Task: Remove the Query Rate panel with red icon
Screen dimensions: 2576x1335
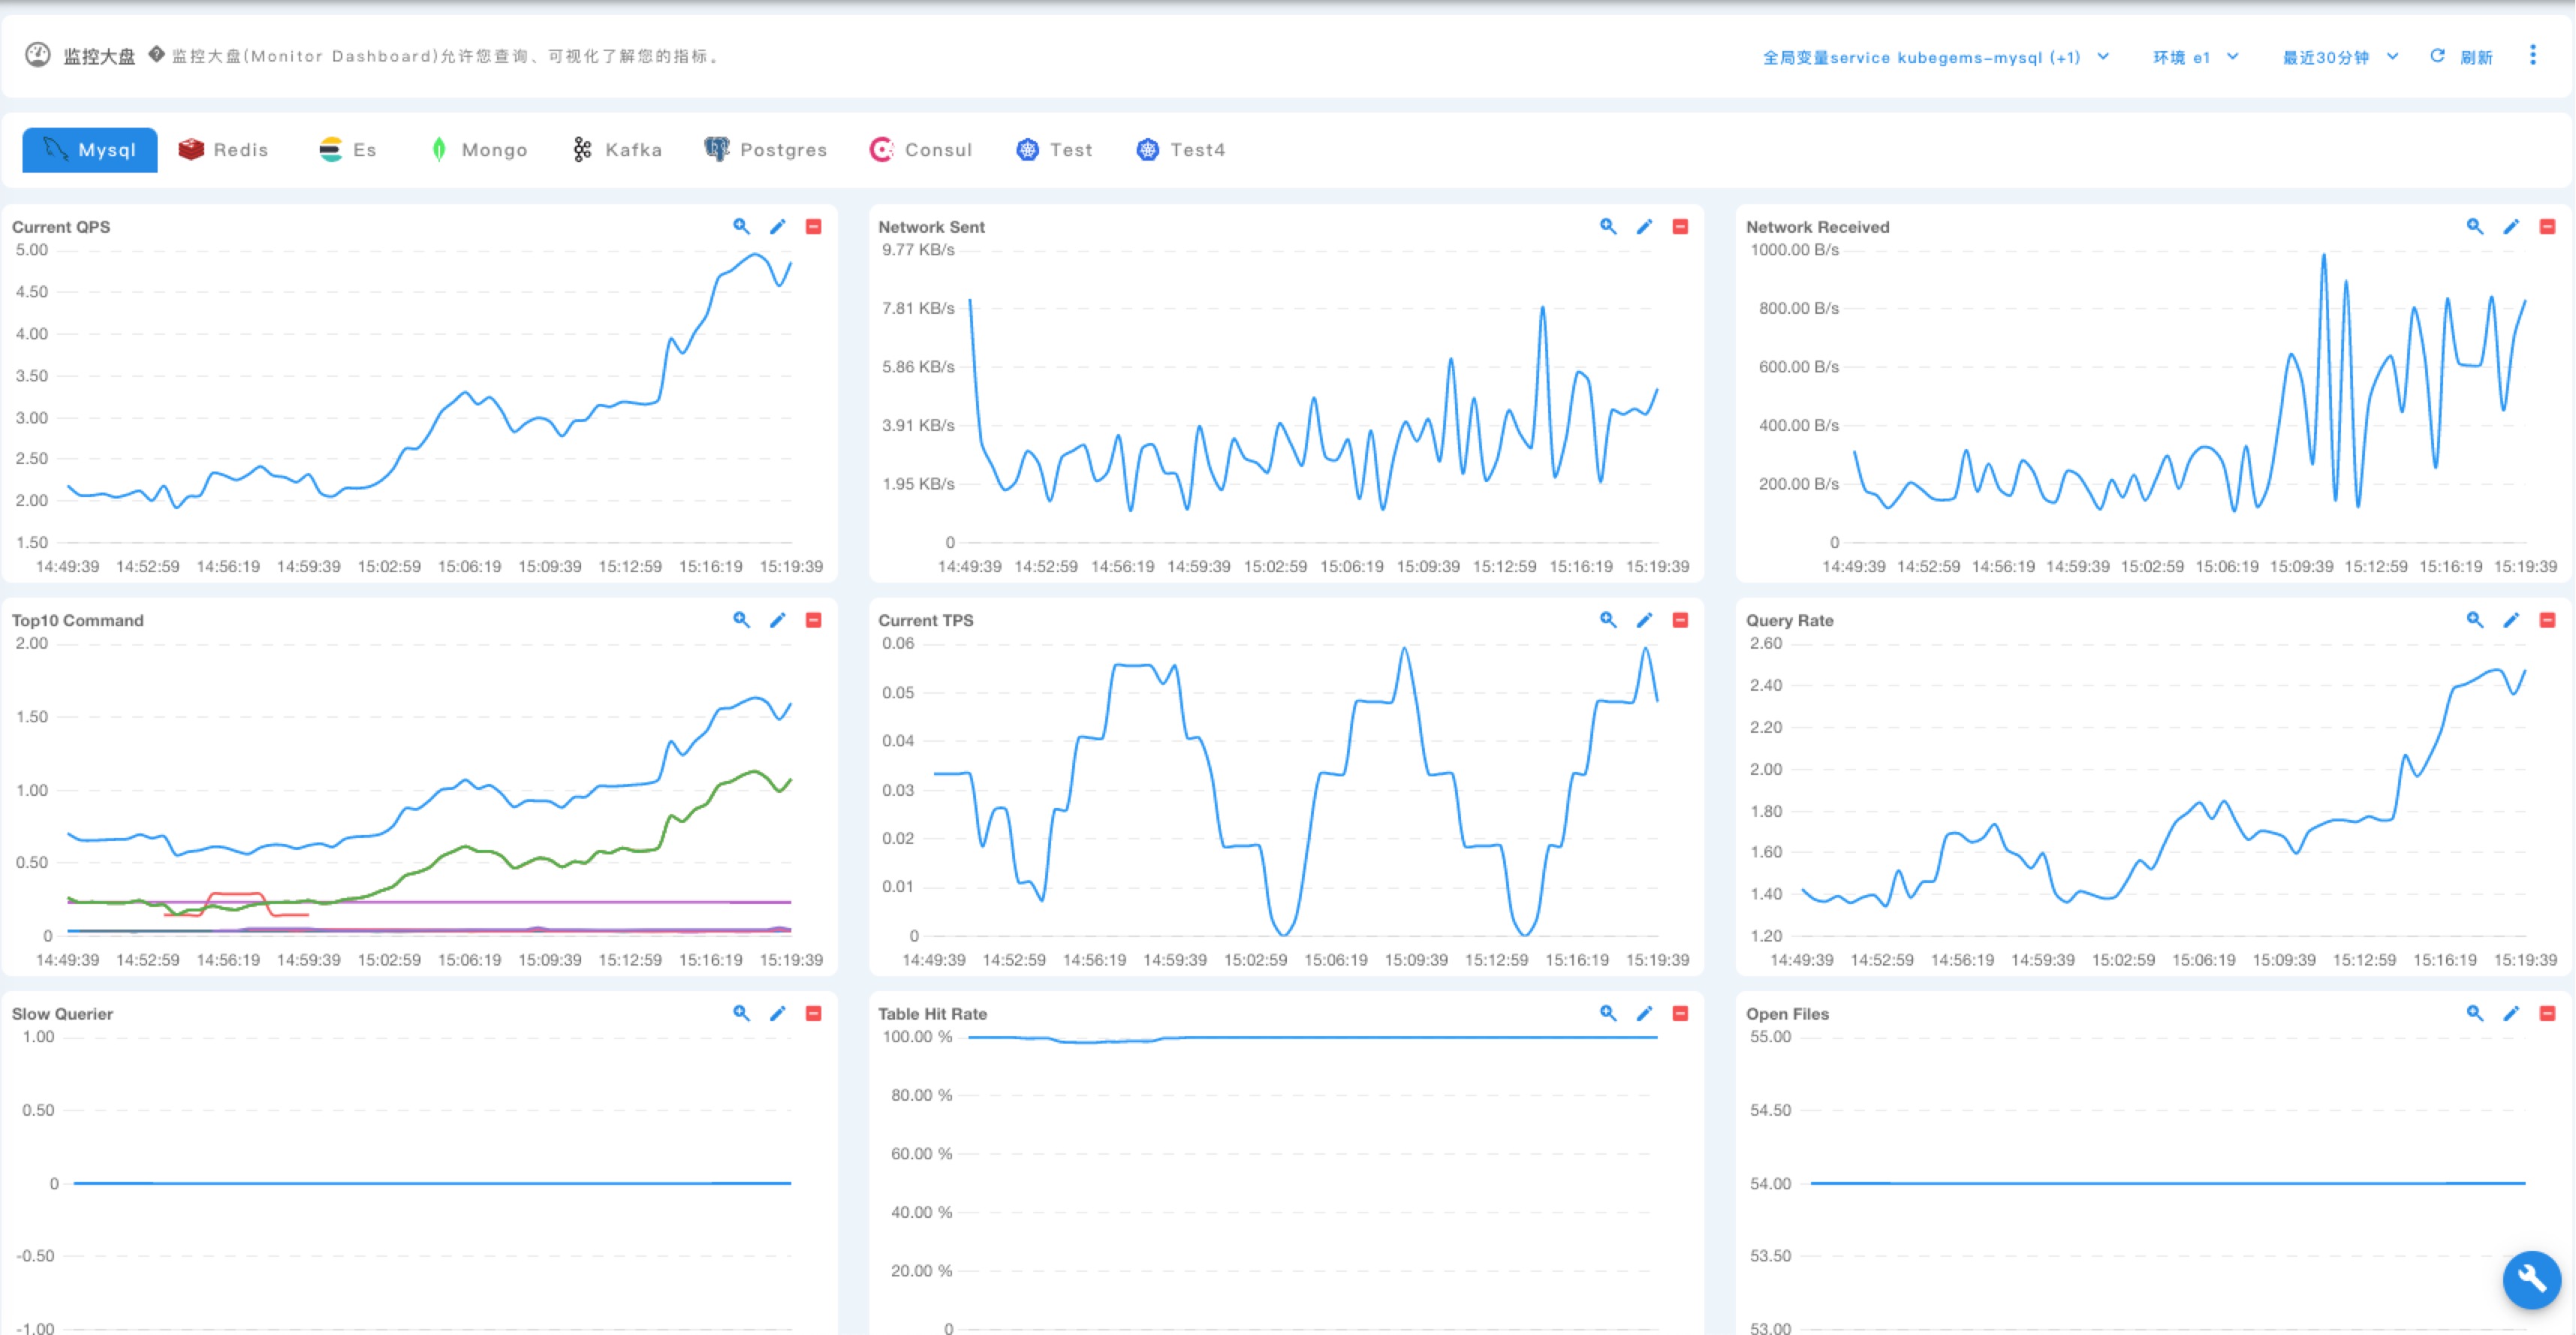Action: 2547,619
